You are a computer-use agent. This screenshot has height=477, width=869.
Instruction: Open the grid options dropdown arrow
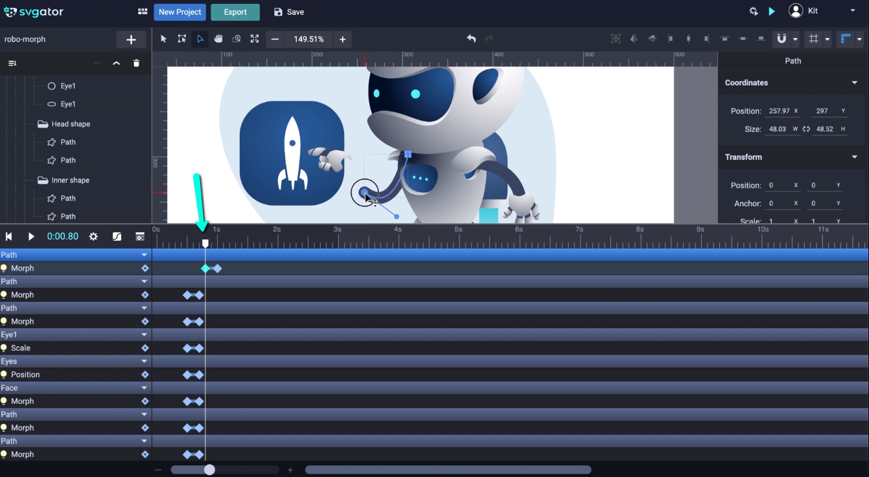click(827, 39)
